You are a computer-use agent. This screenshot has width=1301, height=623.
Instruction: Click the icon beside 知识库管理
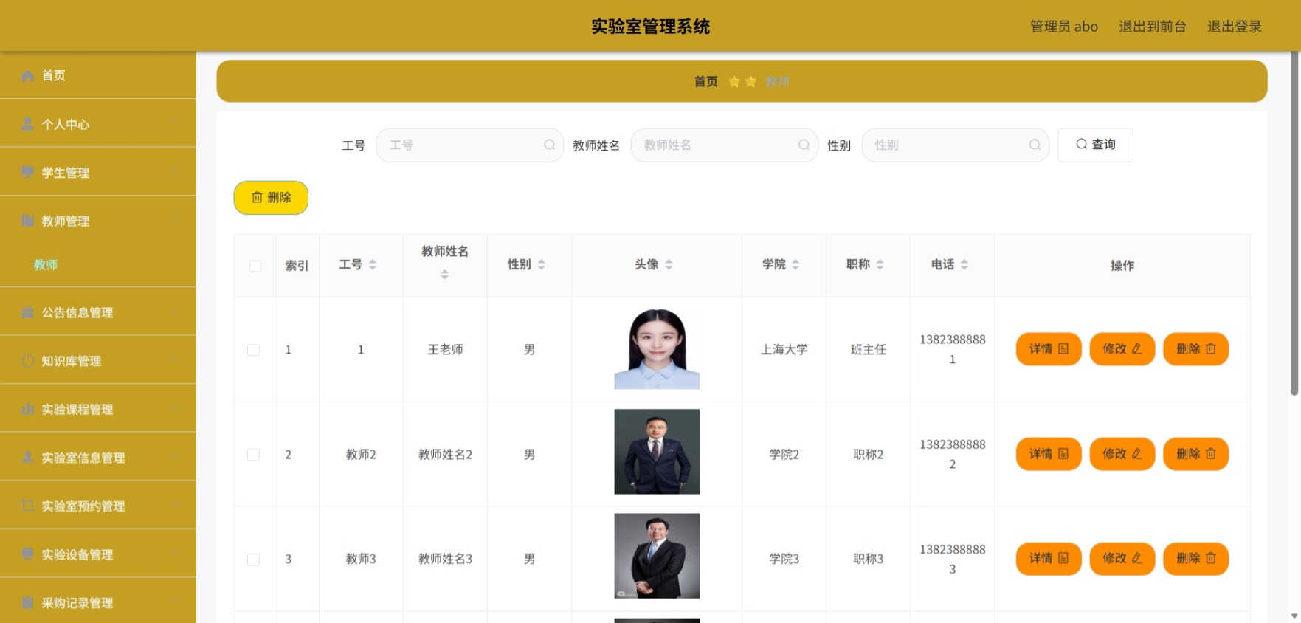27,361
